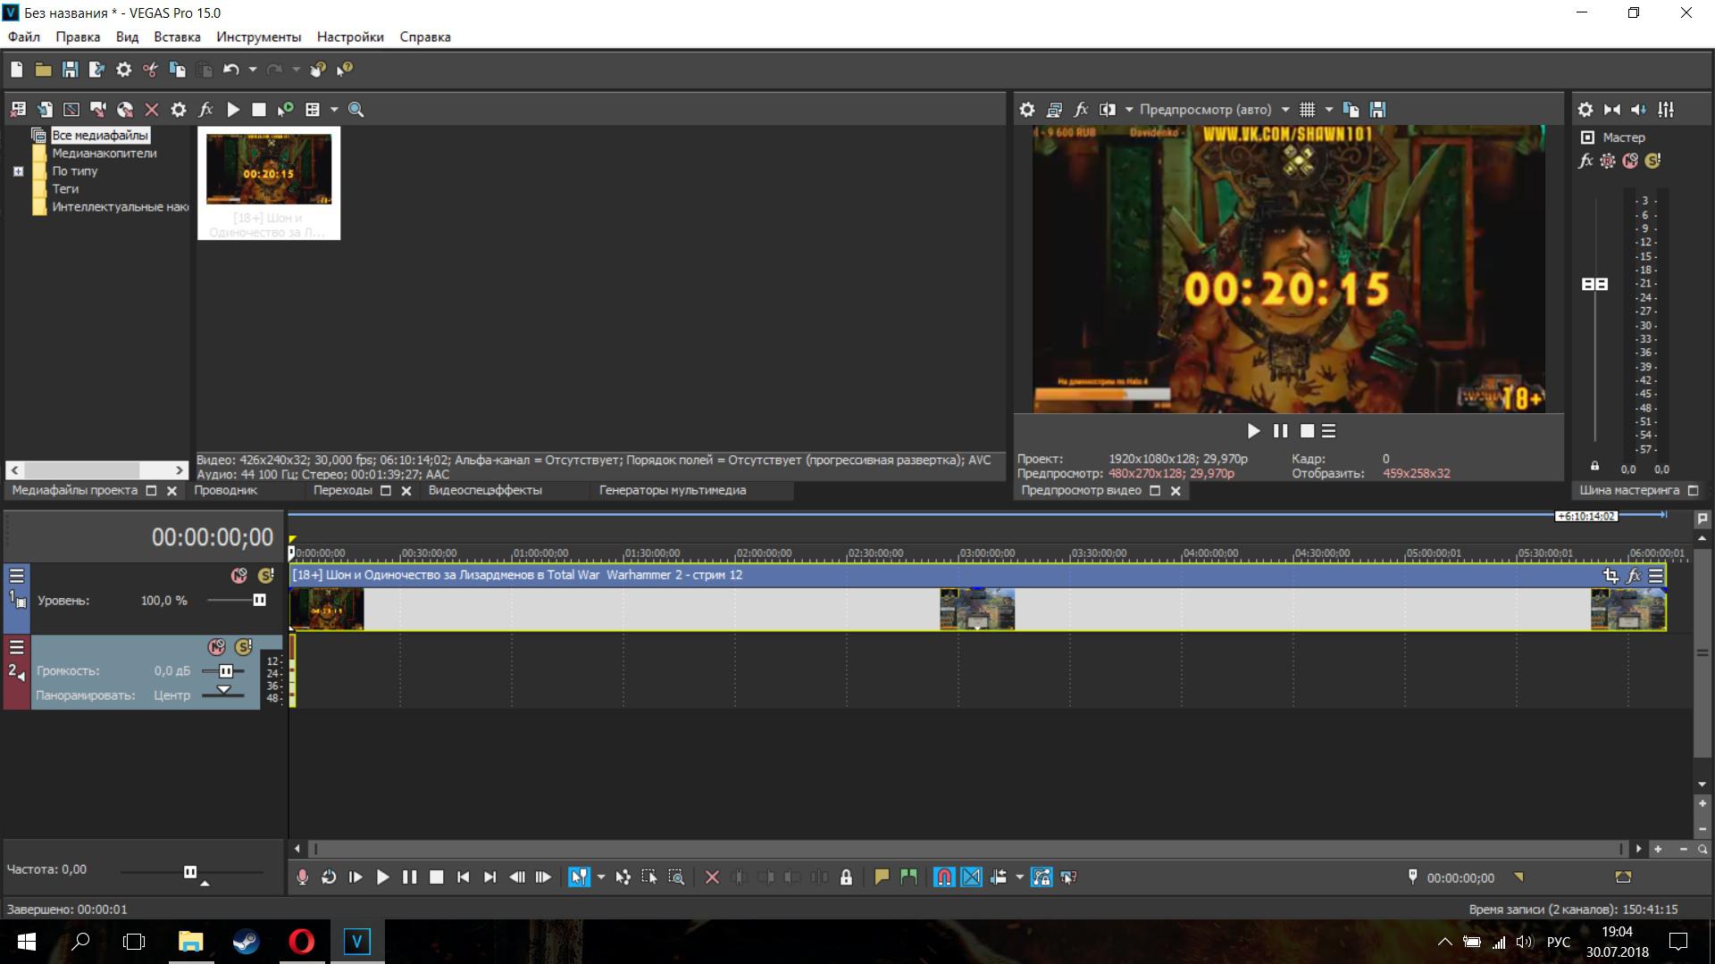The width and height of the screenshot is (1715, 964).
Task: Open Steam from the Windows taskbar
Action: pyautogui.click(x=247, y=942)
